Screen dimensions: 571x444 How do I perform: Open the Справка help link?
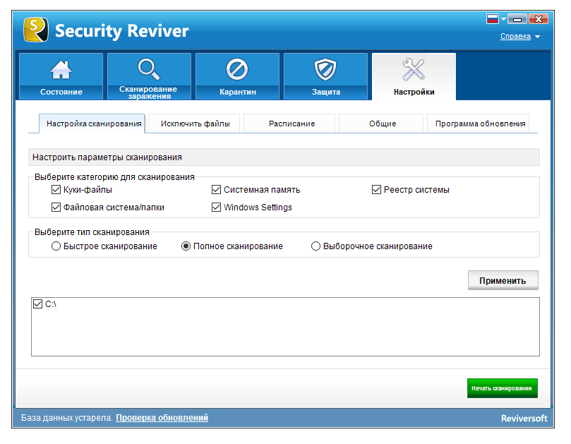point(515,36)
